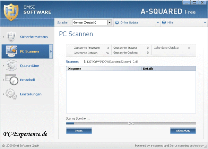Open the Sprache language dropdown

click(110, 22)
